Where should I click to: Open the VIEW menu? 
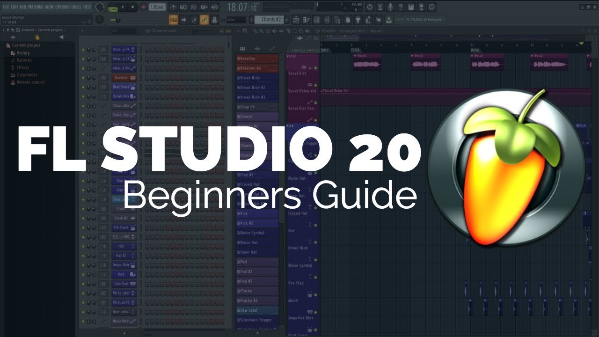(49, 7)
